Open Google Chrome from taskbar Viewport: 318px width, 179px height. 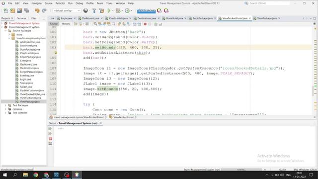[36, 175]
